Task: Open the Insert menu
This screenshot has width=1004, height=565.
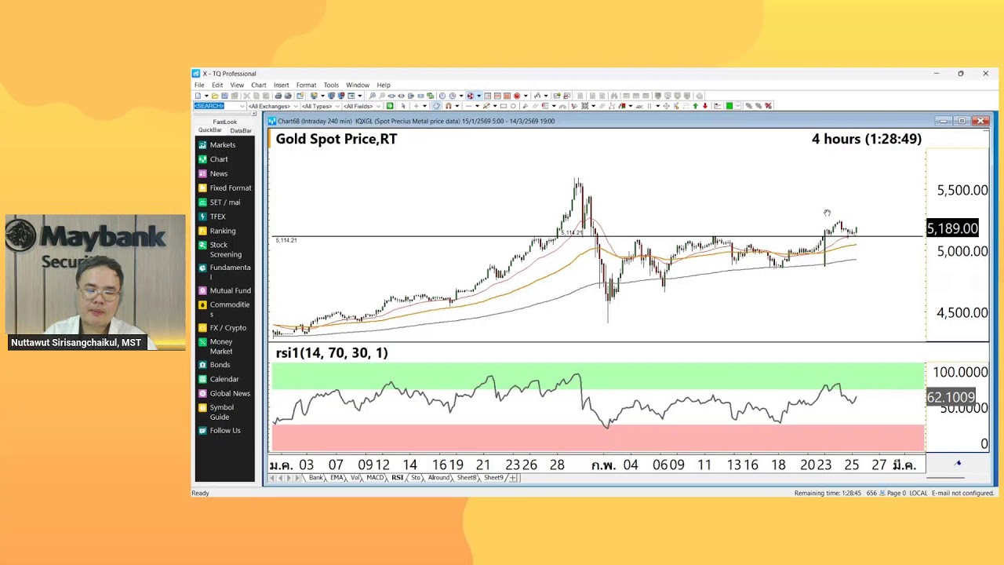Action: [x=281, y=85]
